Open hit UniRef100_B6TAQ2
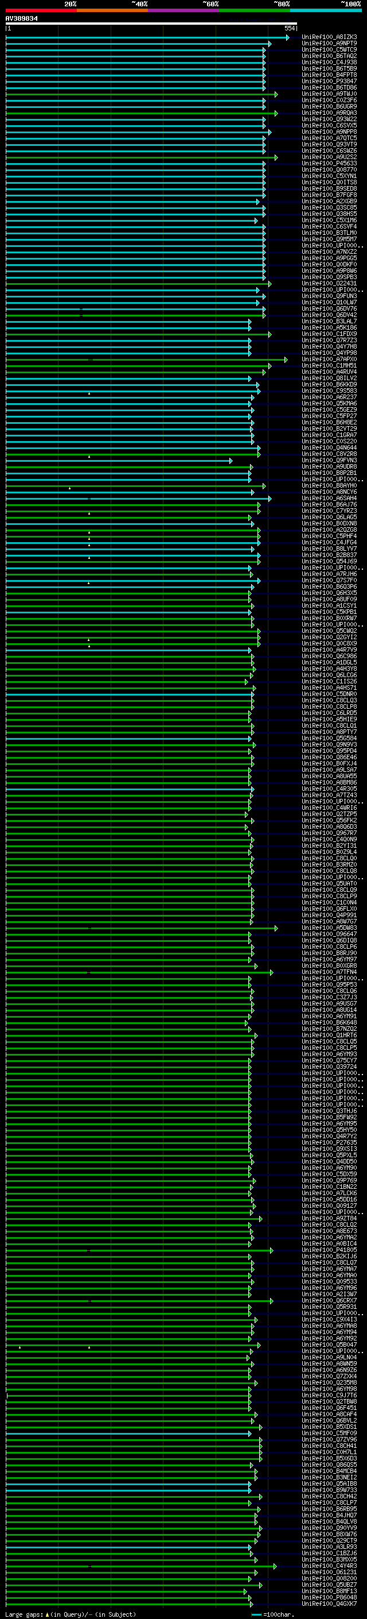Screen dimensions: 367x1619 [x=329, y=56]
